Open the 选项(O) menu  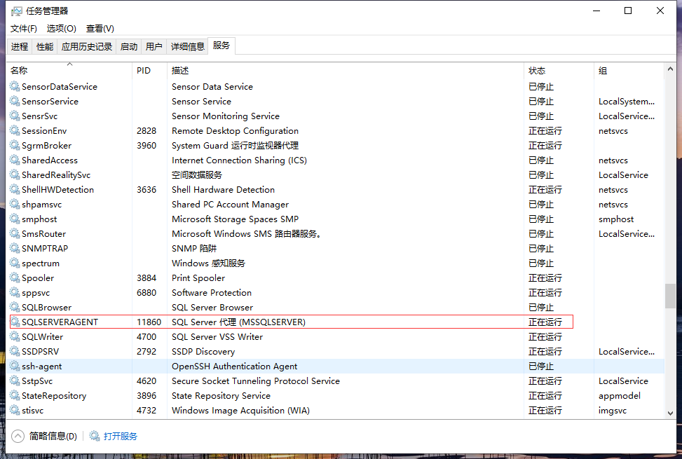pyautogui.click(x=61, y=29)
